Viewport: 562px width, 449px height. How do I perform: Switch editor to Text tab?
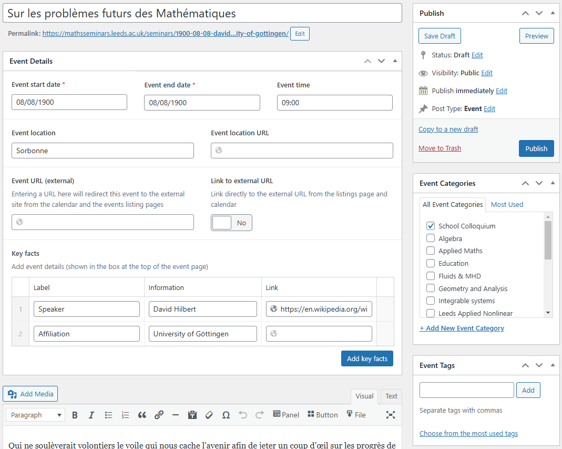pos(391,396)
